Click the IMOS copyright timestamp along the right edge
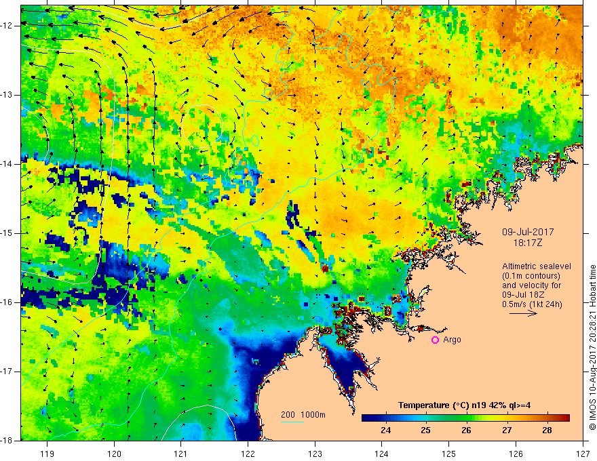The width and height of the screenshot is (597, 461). (592, 348)
